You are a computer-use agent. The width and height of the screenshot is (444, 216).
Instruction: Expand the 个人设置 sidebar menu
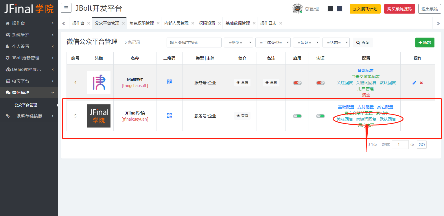pyautogui.click(x=29, y=46)
